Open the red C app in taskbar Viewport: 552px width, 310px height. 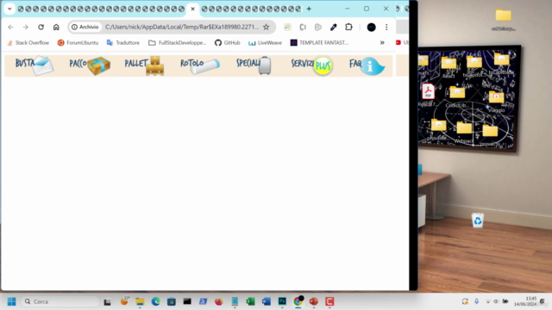329,301
